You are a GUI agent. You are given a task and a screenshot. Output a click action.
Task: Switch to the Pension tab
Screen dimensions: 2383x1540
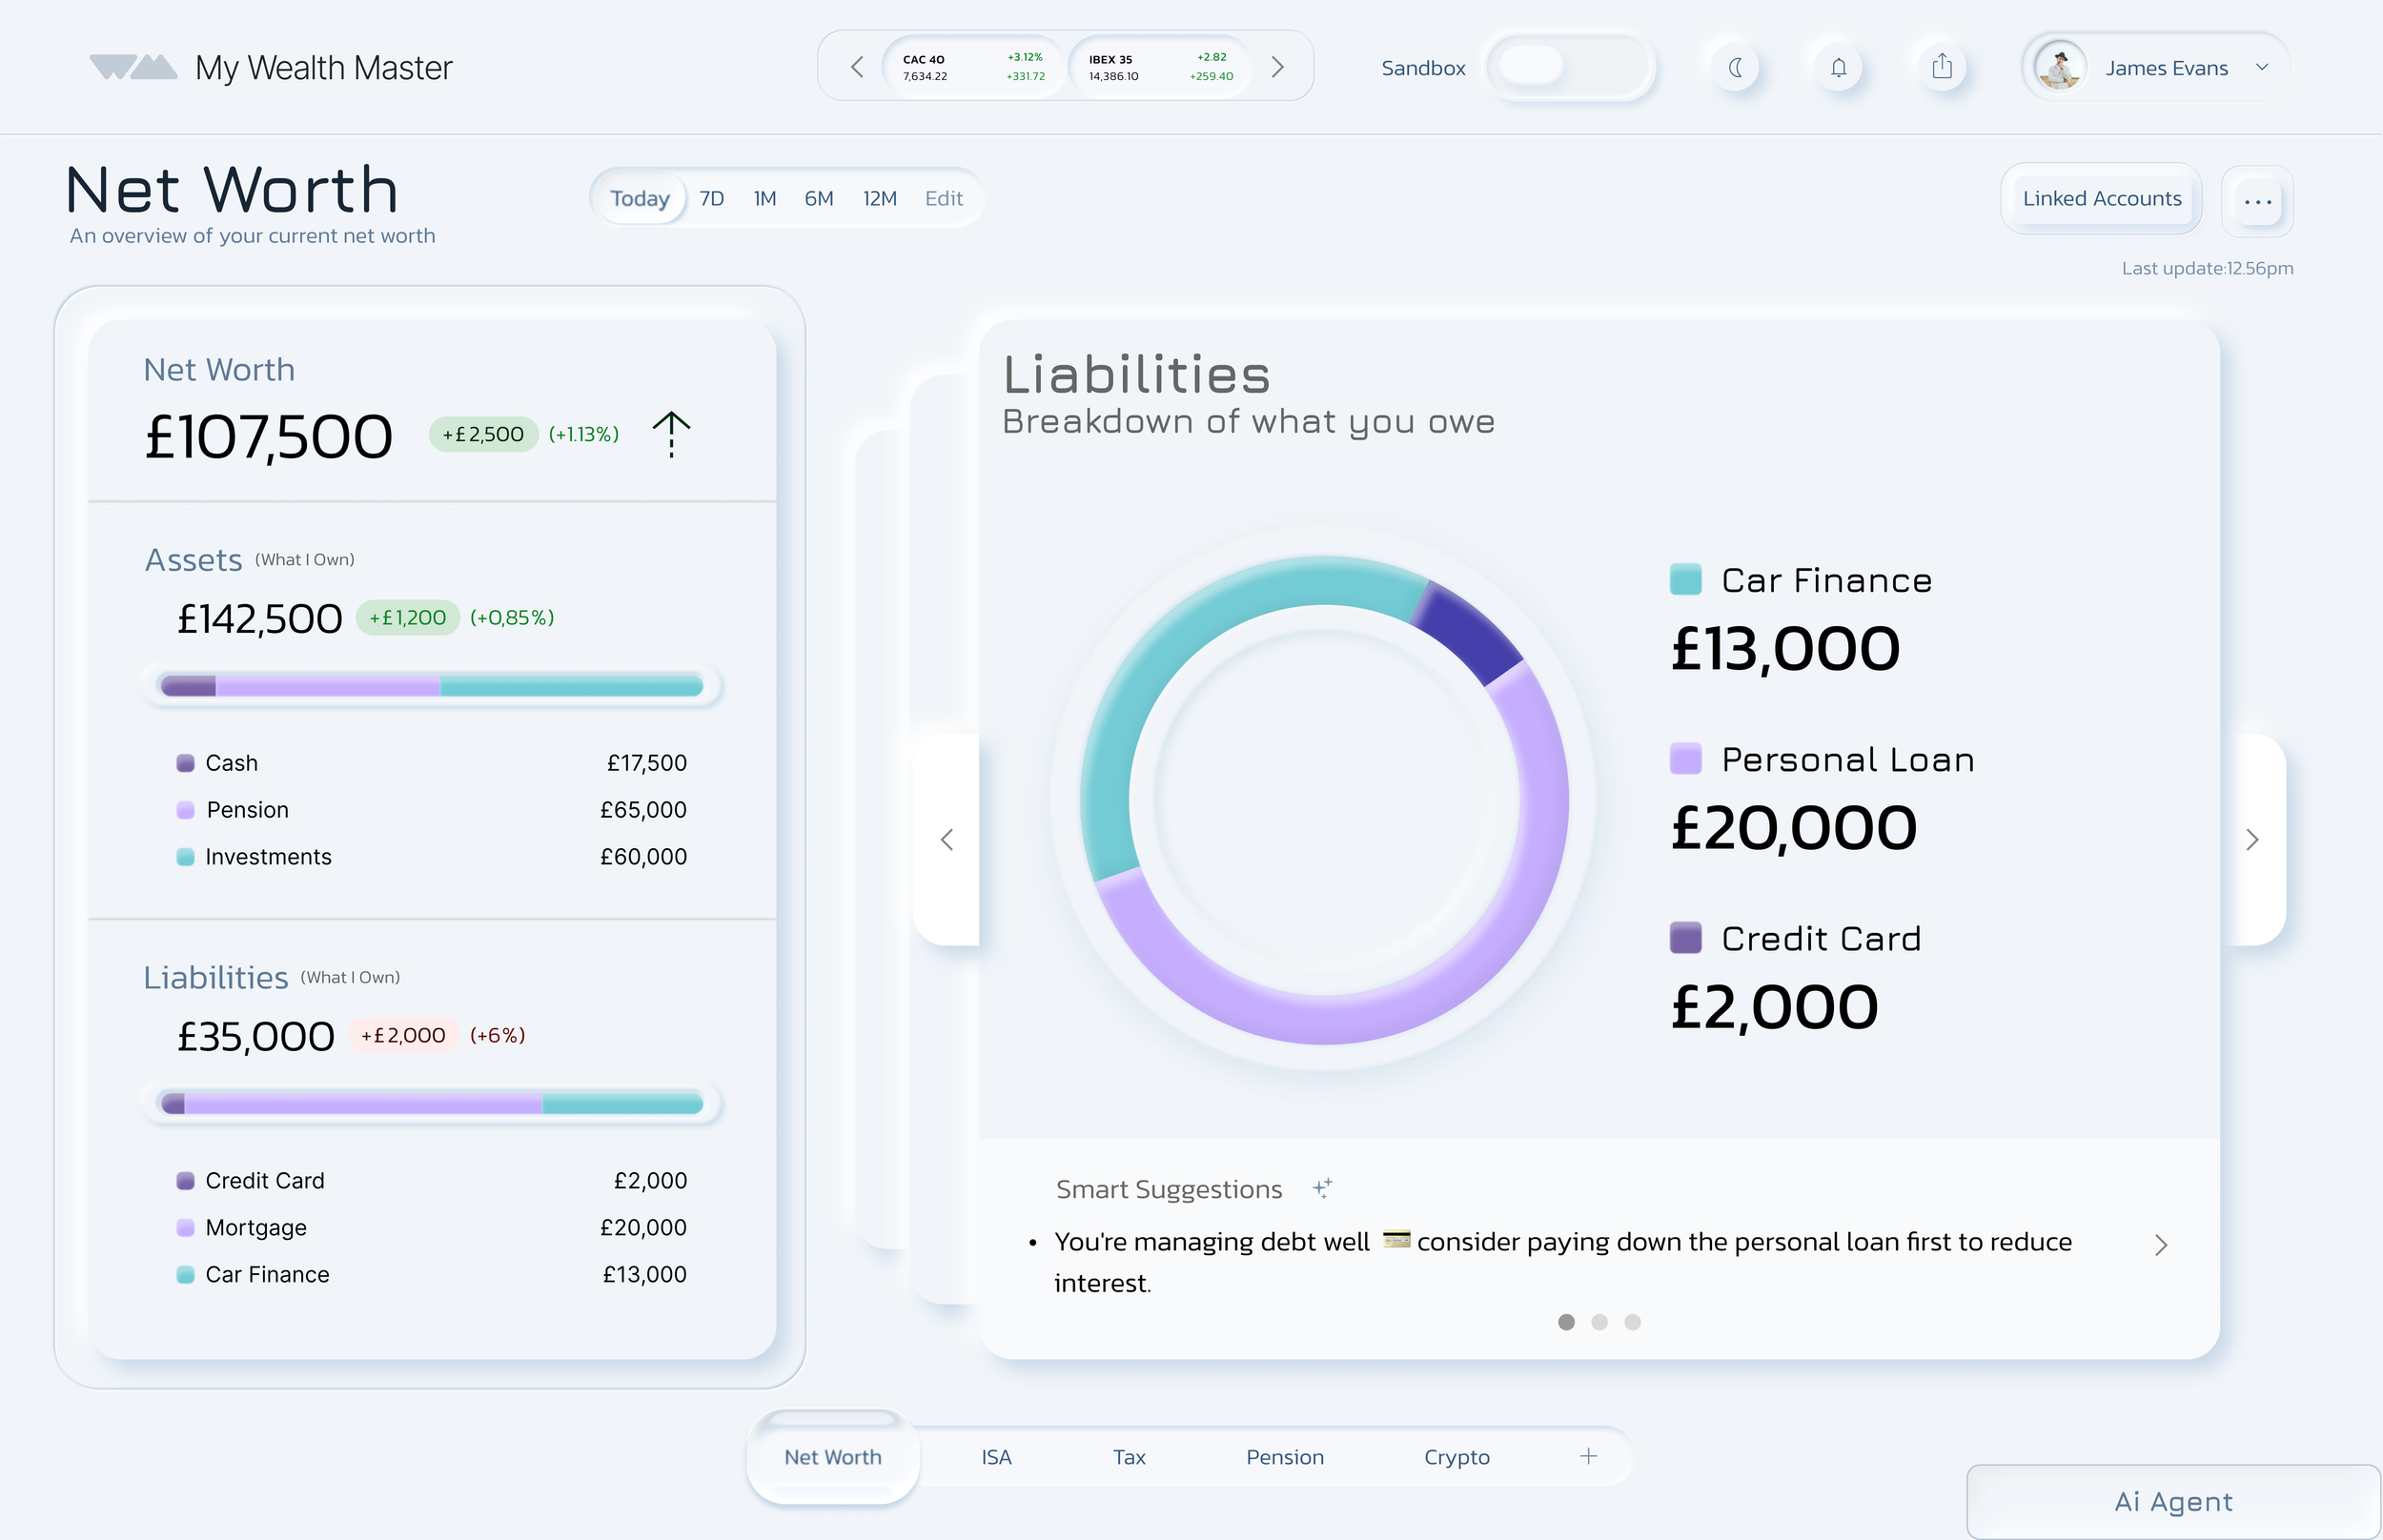pos(1284,1457)
